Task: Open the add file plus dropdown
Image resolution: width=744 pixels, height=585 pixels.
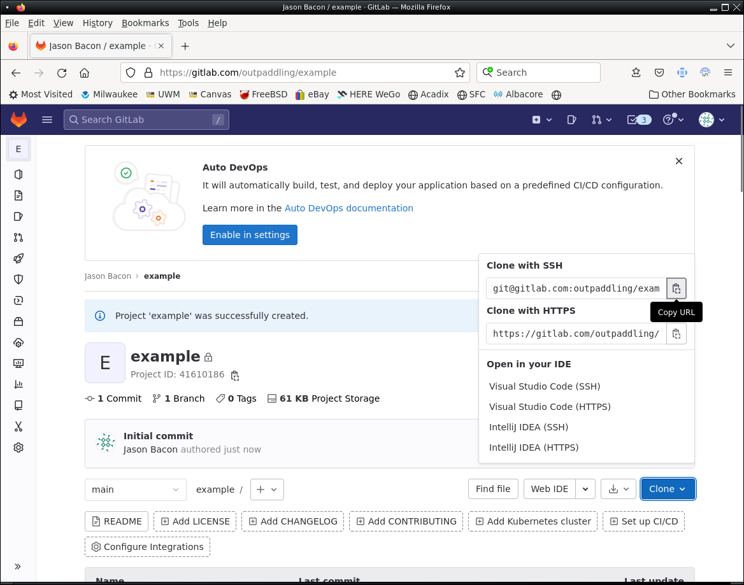Action: pyautogui.click(x=267, y=490)
